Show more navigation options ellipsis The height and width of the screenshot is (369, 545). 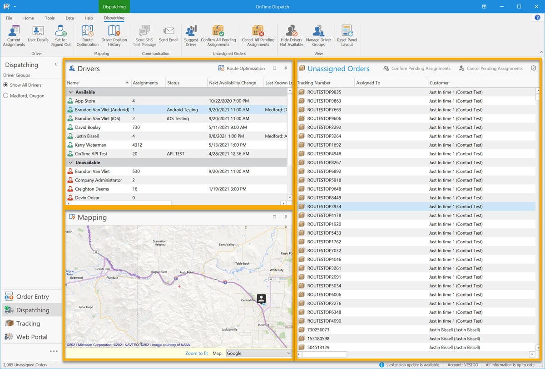click(x=54, y=351)
